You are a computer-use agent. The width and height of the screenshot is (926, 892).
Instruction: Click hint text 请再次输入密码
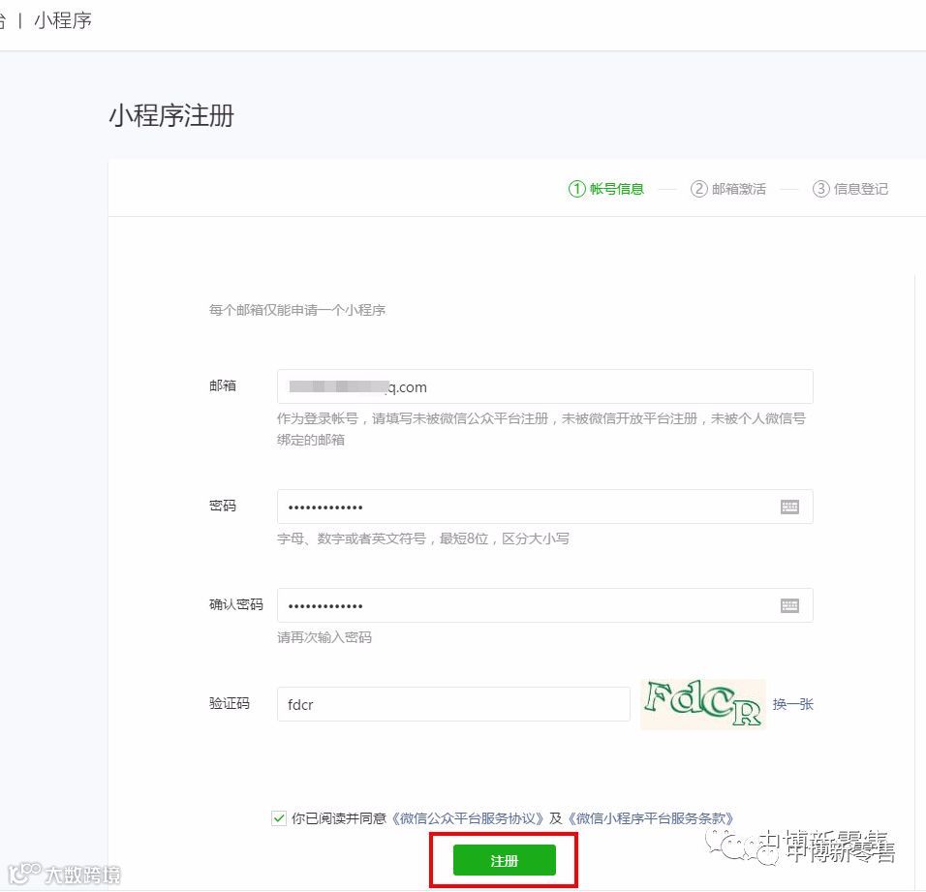pyautogui.click(x=324, y=637)
